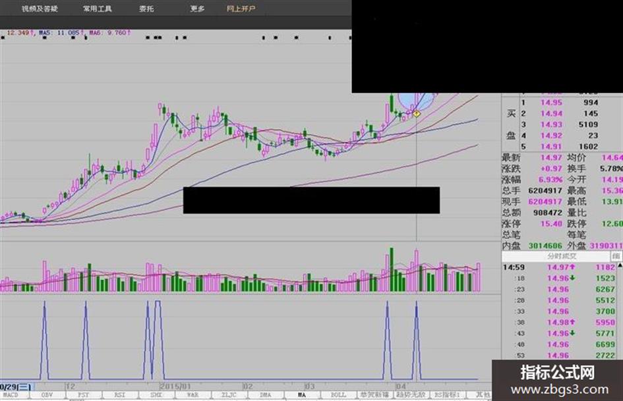623x401 pixels.
Task: Click the MA5 value label above the chart
Action: 61,32
